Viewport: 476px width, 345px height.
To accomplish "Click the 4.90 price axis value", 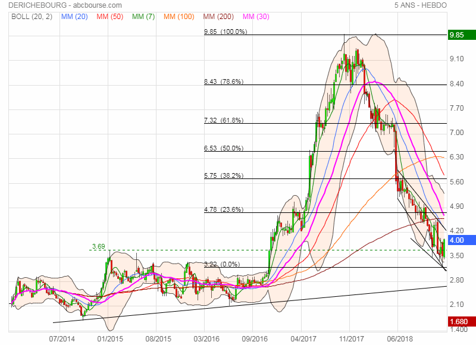I will [x=457, y=206].
